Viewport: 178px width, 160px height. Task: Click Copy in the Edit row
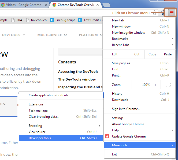pos(152,54)
